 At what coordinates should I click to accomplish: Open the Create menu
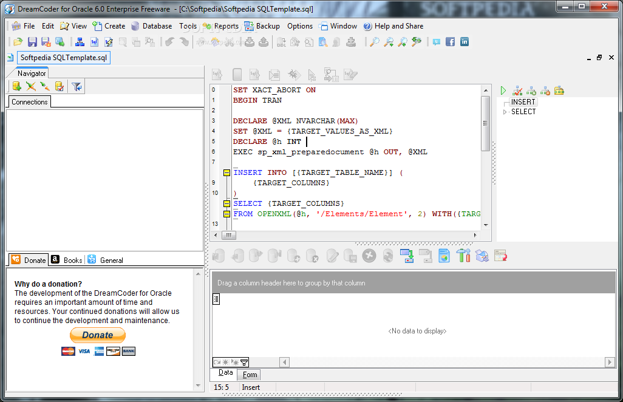click(109, 26)
